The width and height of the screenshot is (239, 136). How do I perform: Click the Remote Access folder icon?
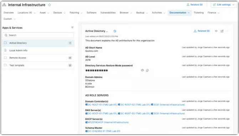point(5,58)
